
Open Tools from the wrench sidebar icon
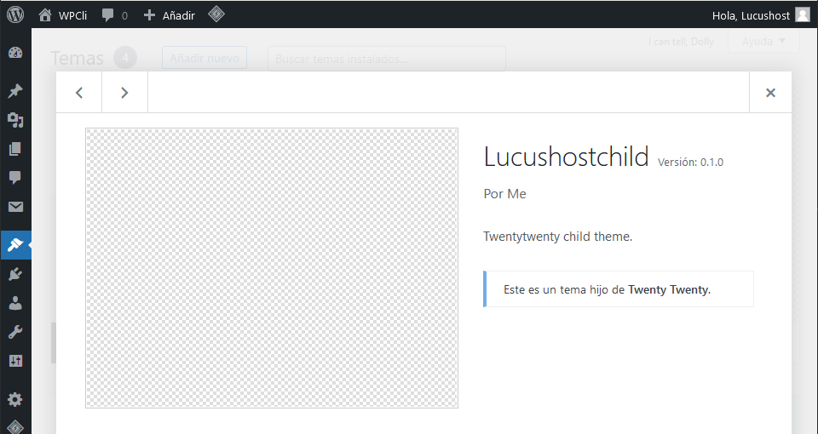[15, 332]
